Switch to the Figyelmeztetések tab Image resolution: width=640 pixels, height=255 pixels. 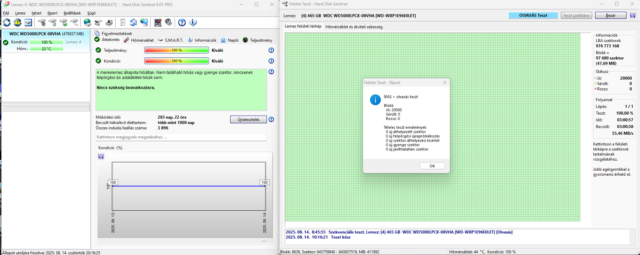tap(114, 33)
